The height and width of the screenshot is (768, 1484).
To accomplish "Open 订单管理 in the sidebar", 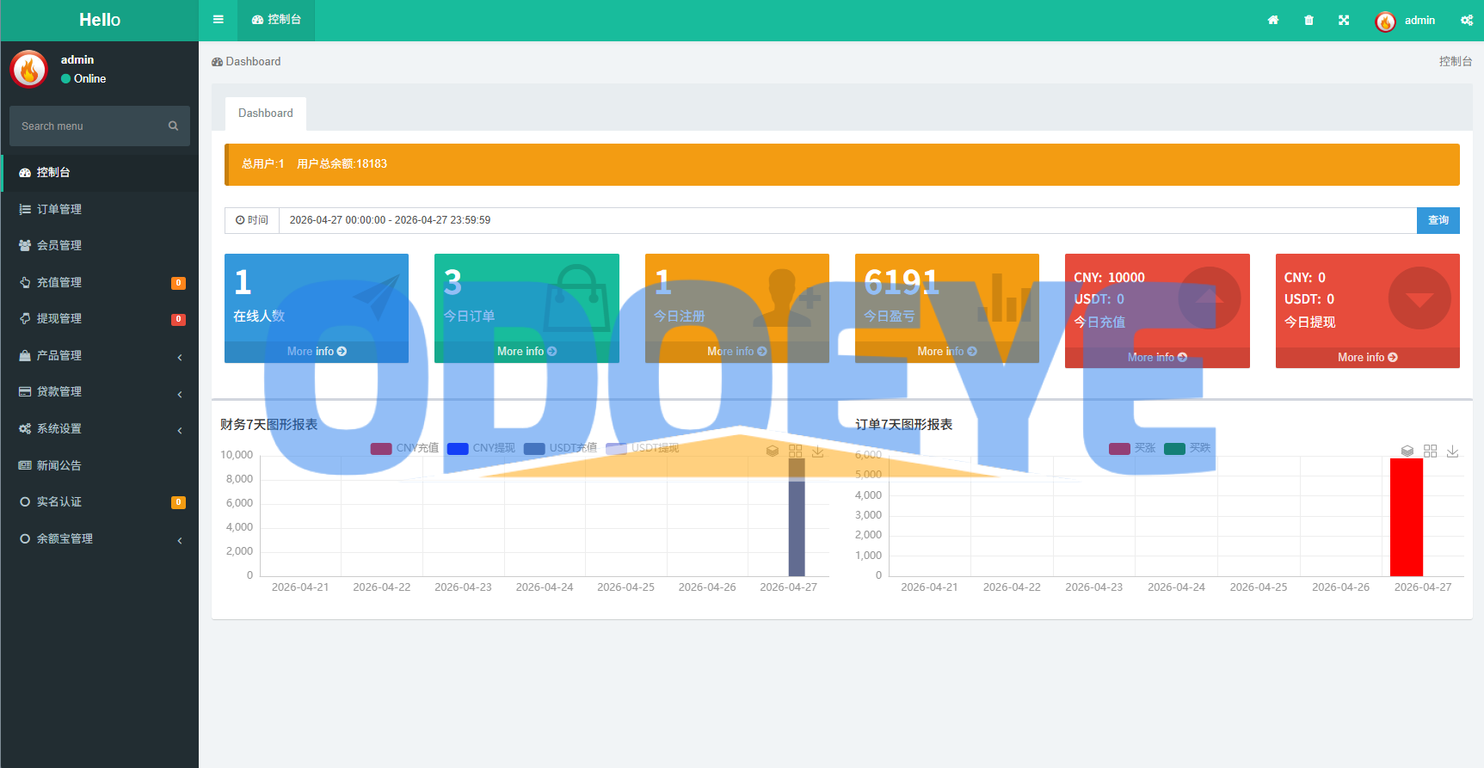I will 100,209.
